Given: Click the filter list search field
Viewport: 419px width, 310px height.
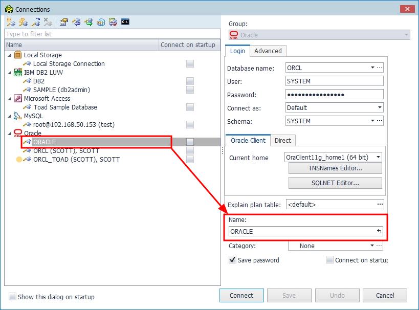Looking at the screenshot, I should [113, 34].
